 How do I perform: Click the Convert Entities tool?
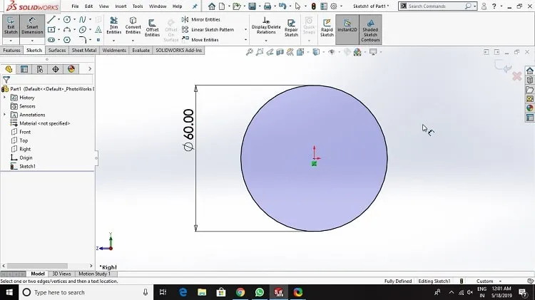[133, 26]
